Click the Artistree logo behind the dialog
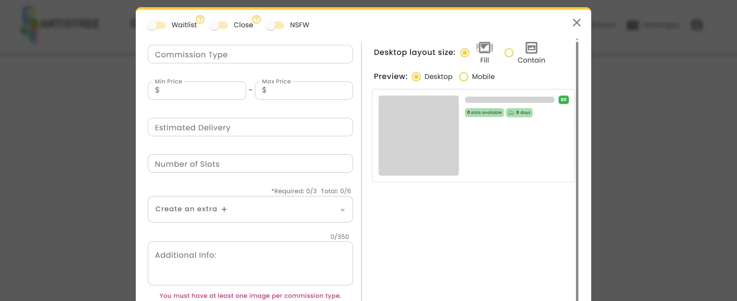The height and width of the screenshot is (301, 737). (x=59, y=24)
